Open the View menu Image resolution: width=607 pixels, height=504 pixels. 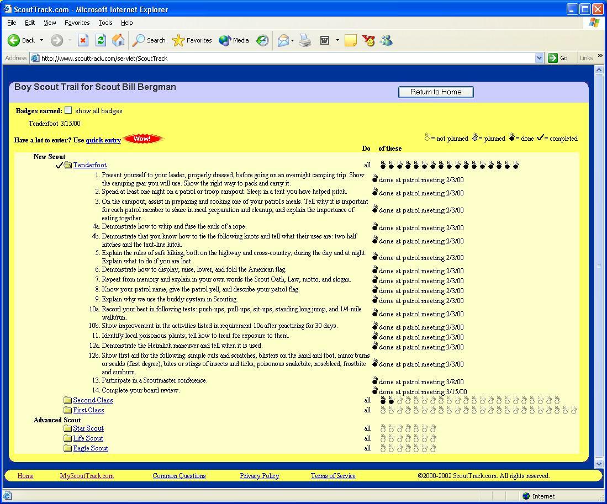pyautogui.click(x=50, y=23)
